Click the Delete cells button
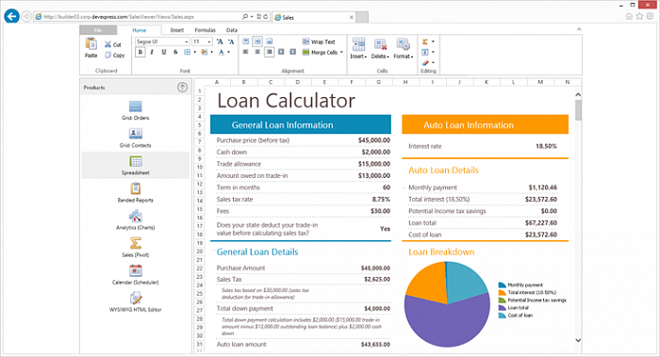This screenshot has width=660, height=357. (380, 49)
